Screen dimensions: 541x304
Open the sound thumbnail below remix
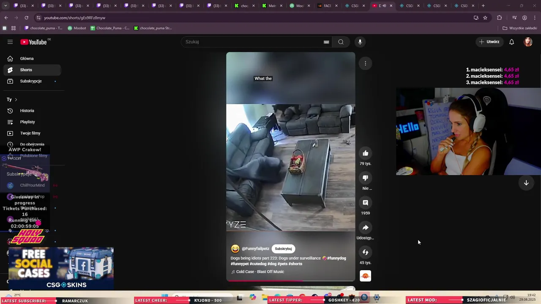pyautogui.click(x=365, y=276)
